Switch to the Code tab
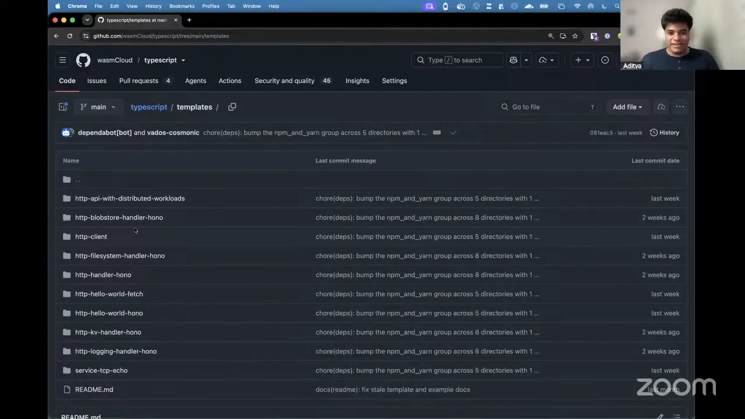The image size is (745, 419). [x=67, y=81]
